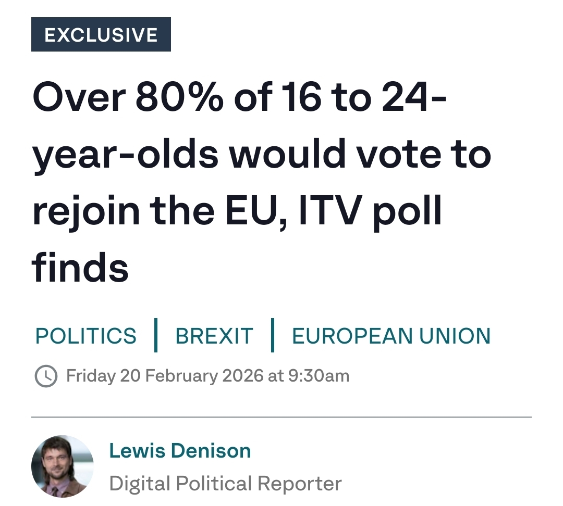The width and height of the screenshot is (563, 506).
Task: Click "ITV poll" in the headline
Action: point(370,210)
